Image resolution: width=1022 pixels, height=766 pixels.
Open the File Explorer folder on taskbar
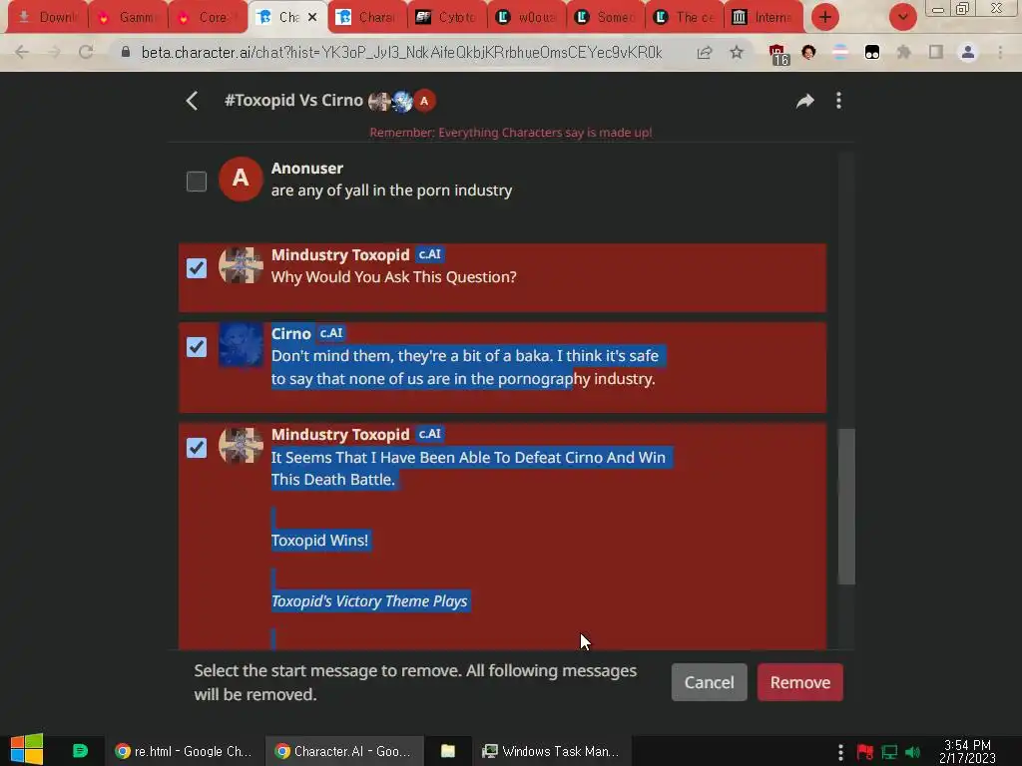coord(448,751)
